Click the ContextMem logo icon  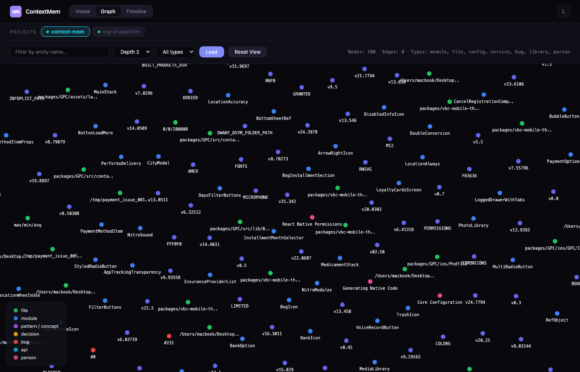coord(16,12)
